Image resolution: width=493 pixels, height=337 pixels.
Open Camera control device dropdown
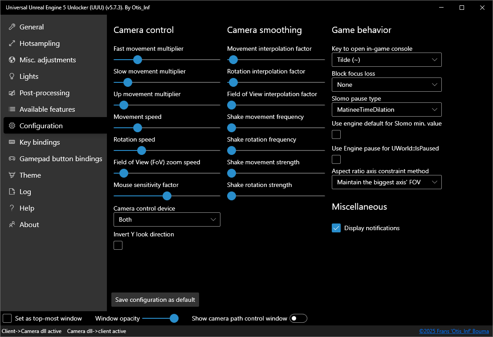point(167,219)
